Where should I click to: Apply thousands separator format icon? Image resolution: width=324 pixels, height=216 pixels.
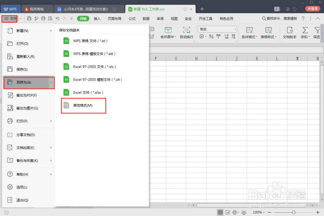tap(218, 37)
